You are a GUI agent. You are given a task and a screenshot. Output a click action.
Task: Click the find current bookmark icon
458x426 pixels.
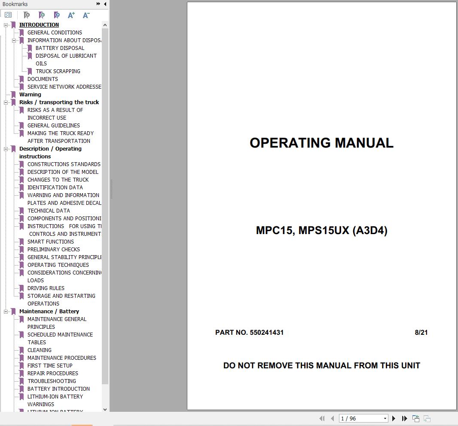[57, 15]
